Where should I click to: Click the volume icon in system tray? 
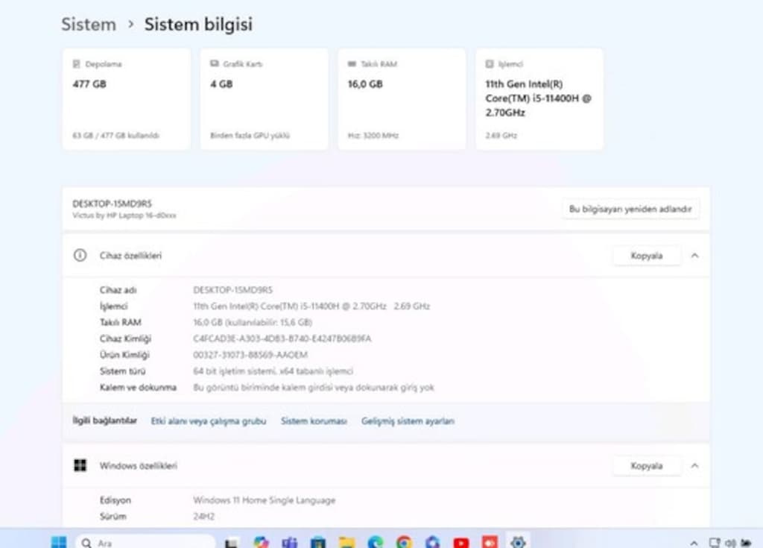tap(730, 543)
